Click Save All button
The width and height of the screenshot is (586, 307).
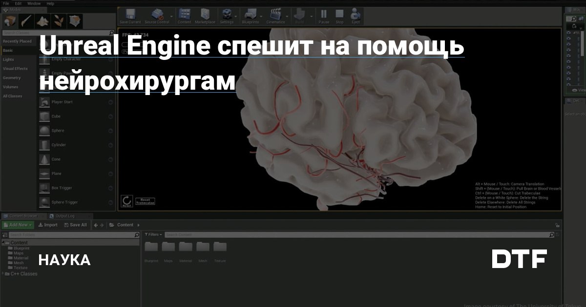tap(76, 225)
